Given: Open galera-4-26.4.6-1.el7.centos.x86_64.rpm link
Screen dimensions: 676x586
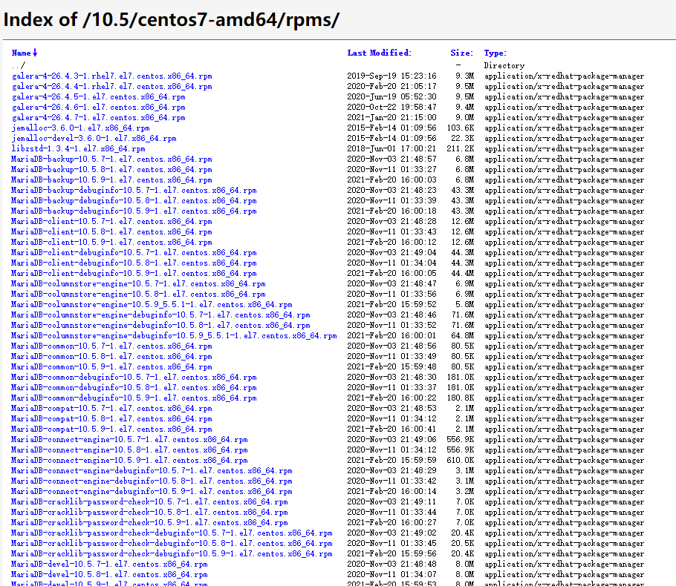Looking at the screenshot, I should point(99,108).
